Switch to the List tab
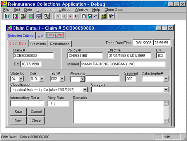 (x=40, y=36)
